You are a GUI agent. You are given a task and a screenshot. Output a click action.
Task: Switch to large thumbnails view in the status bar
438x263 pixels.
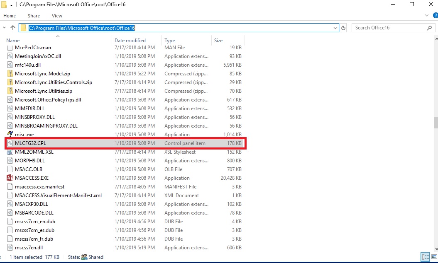point(434,257)
